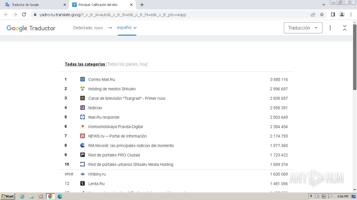The image size is (357, 200).
Task: Click the Mail.Ru responde icon
Action: coord(83,117)
